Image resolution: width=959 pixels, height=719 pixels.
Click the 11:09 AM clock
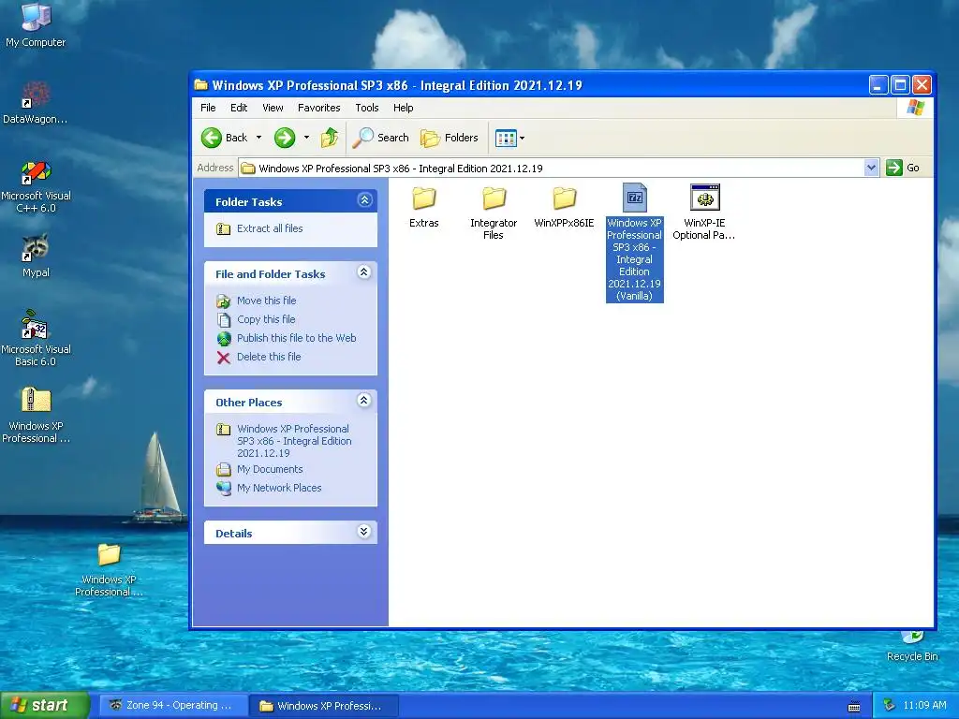pos(924,706)
